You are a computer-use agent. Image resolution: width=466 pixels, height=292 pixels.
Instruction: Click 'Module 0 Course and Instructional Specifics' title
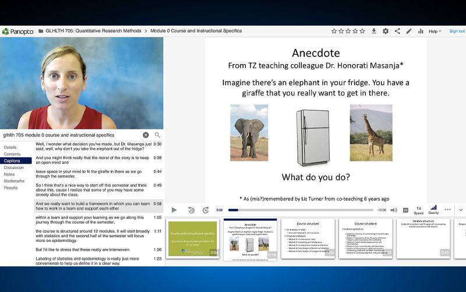(196, 31)
